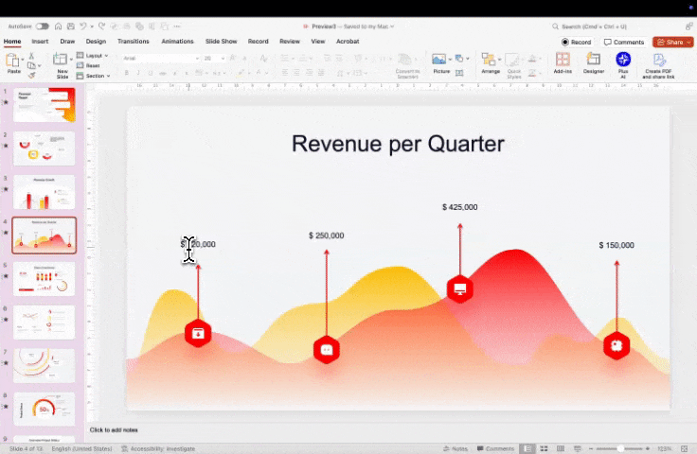Click the zoom slider in status bar
Viewport: 697px width, 454px height.
coord(620,448)
